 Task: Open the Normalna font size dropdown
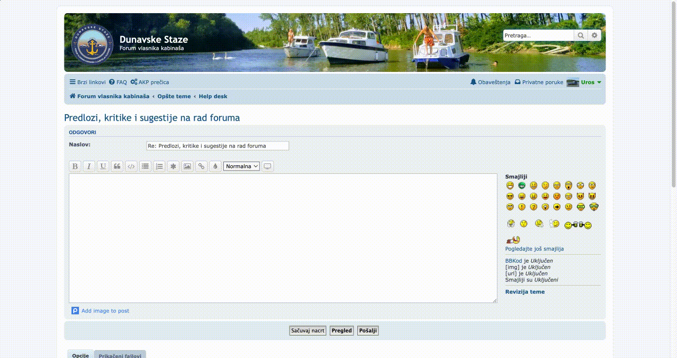pos(242,166)
